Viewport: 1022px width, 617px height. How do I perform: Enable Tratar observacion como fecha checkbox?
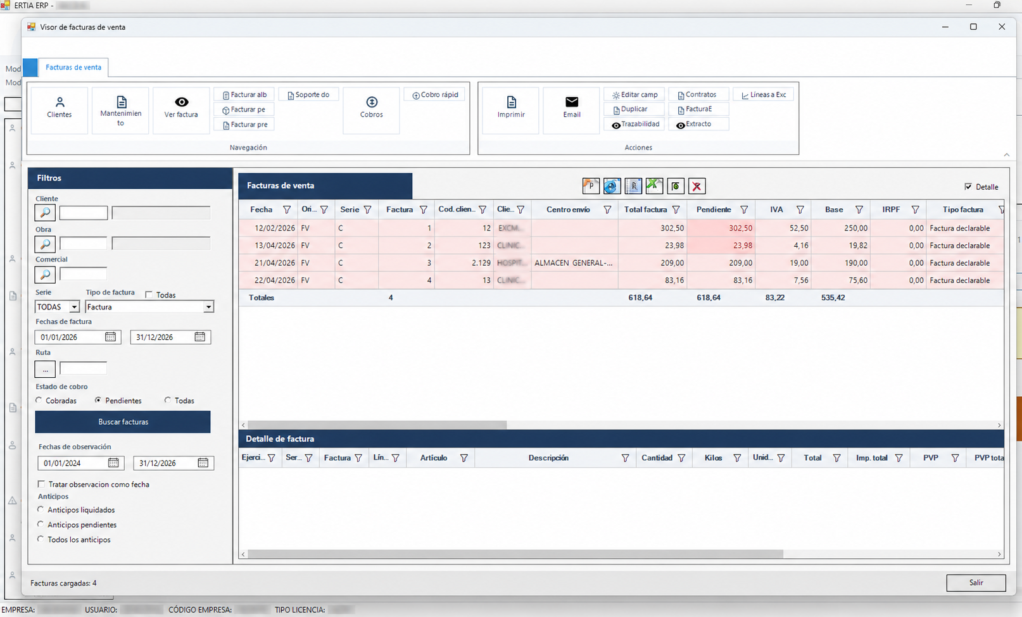(x=41, y=484)
